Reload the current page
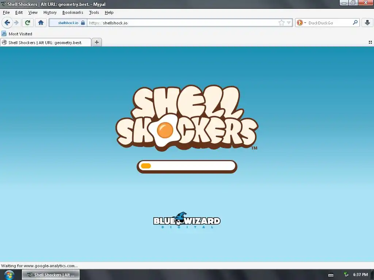 pos(28,23)
